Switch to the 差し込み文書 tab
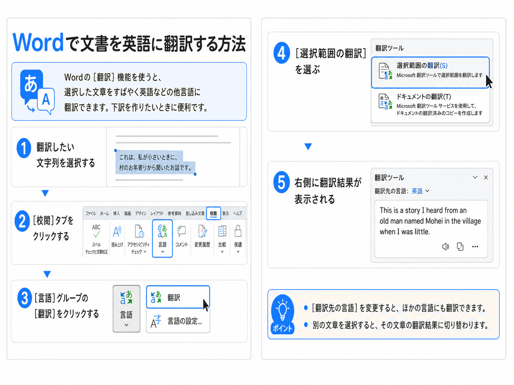Image resolution: width=514 pixels, height=385 pixels. (195, 213)
